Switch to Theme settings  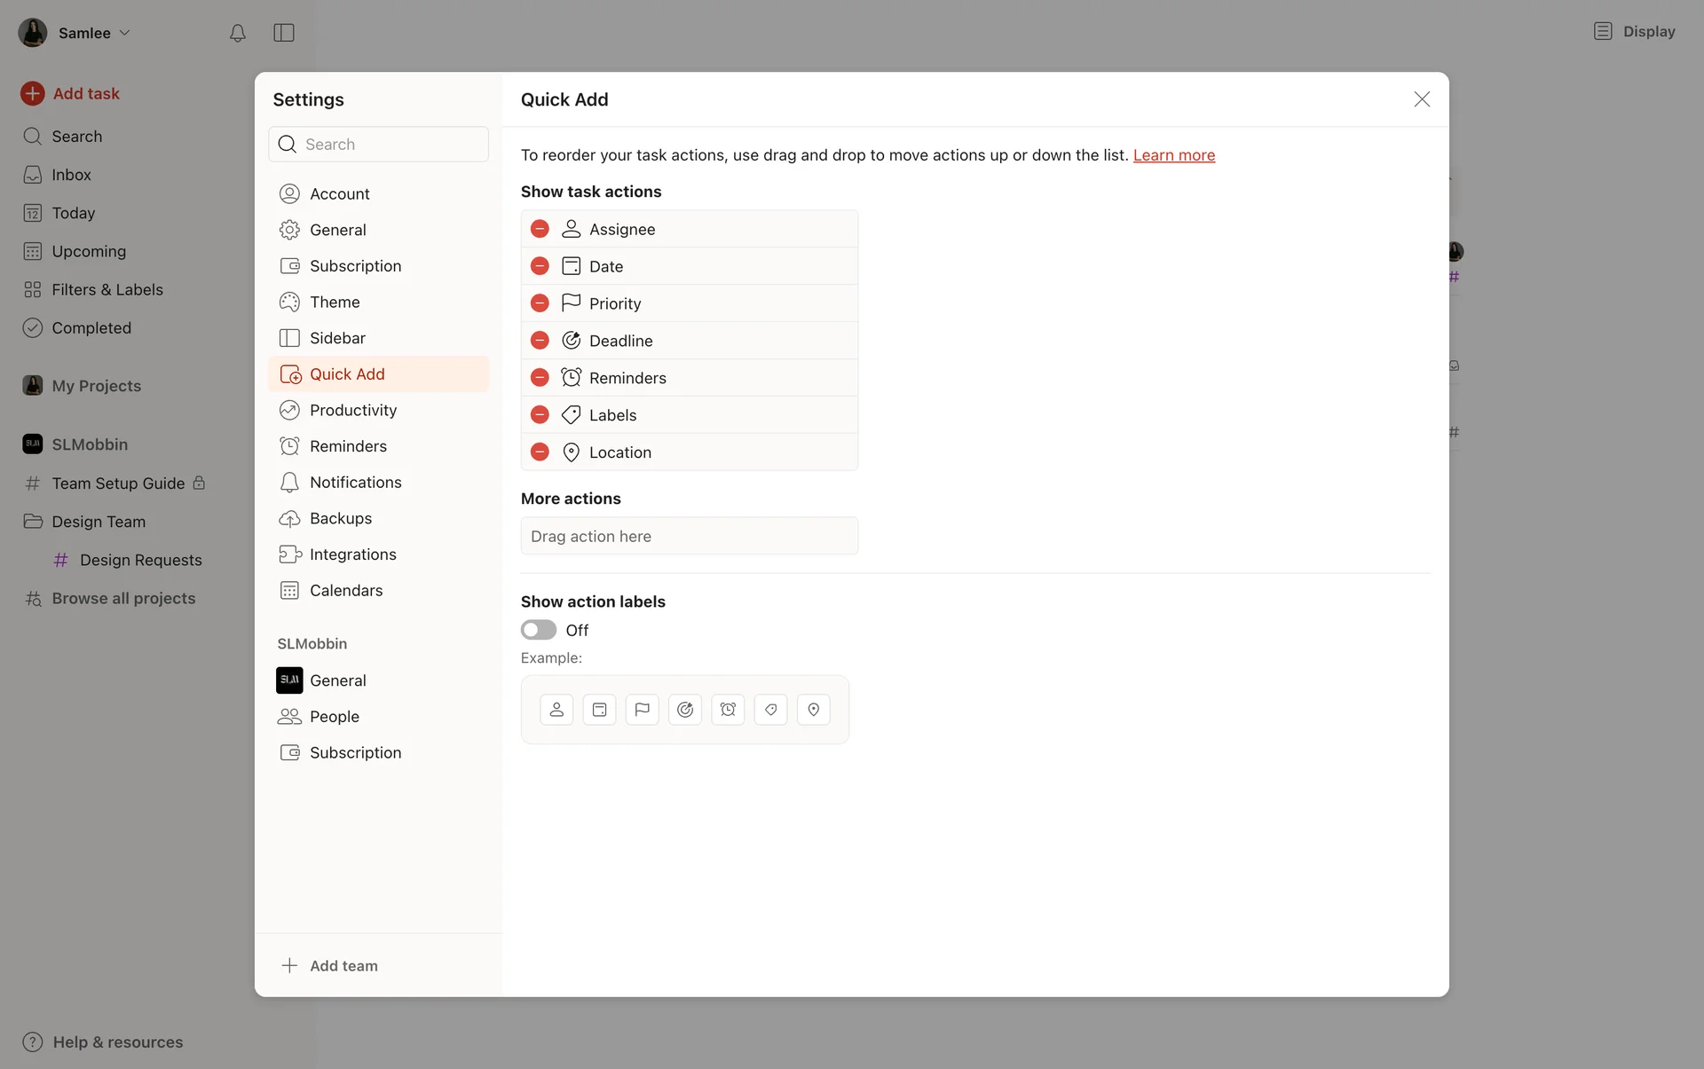tap(335, 302)
